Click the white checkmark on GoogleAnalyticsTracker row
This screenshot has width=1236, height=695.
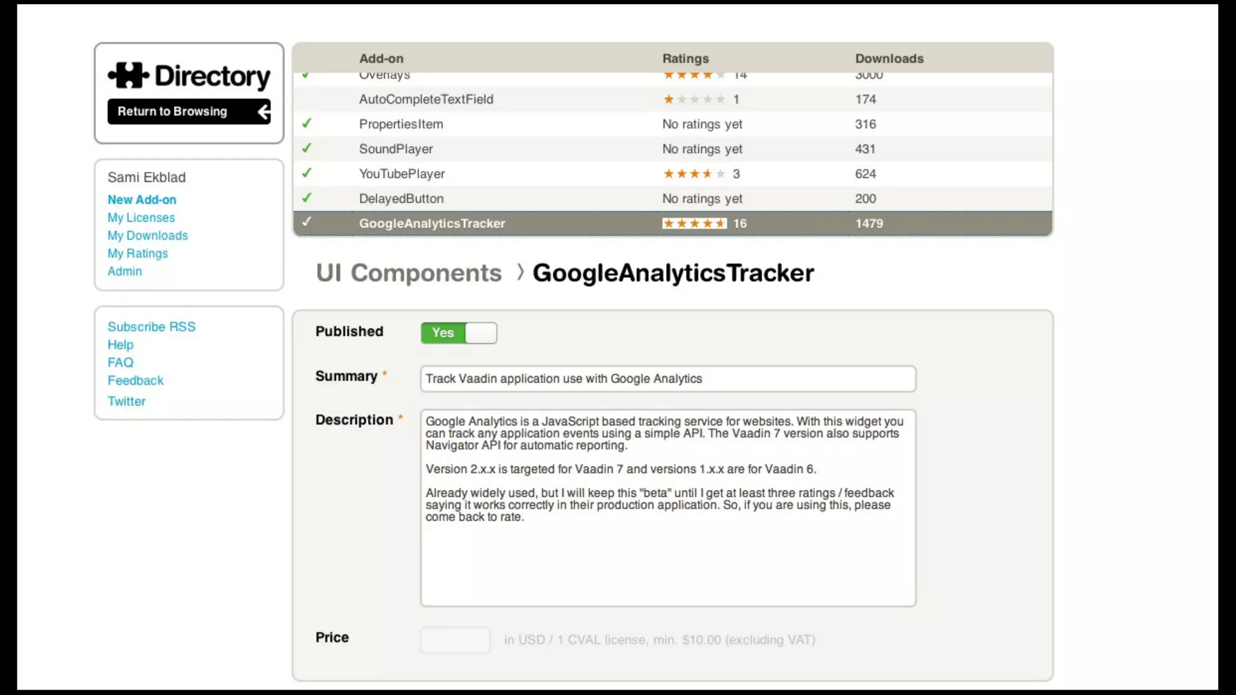click(307, 222)
